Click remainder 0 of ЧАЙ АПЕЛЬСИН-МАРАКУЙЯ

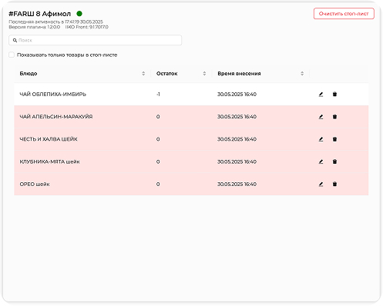tap(158, 117)
